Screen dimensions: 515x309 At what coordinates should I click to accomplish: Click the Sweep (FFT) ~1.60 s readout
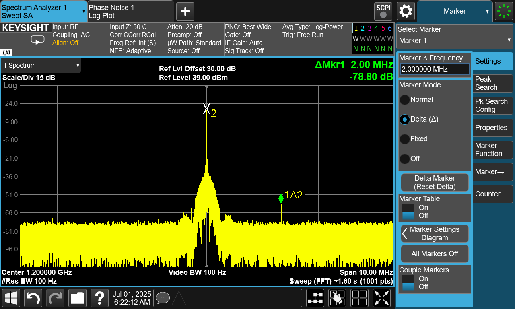[341, 281]
